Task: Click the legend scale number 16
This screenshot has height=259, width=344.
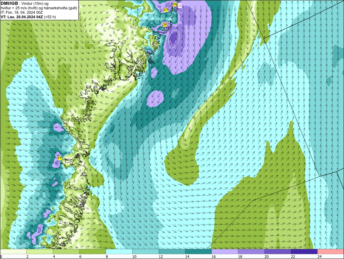Action: point(214,257)
